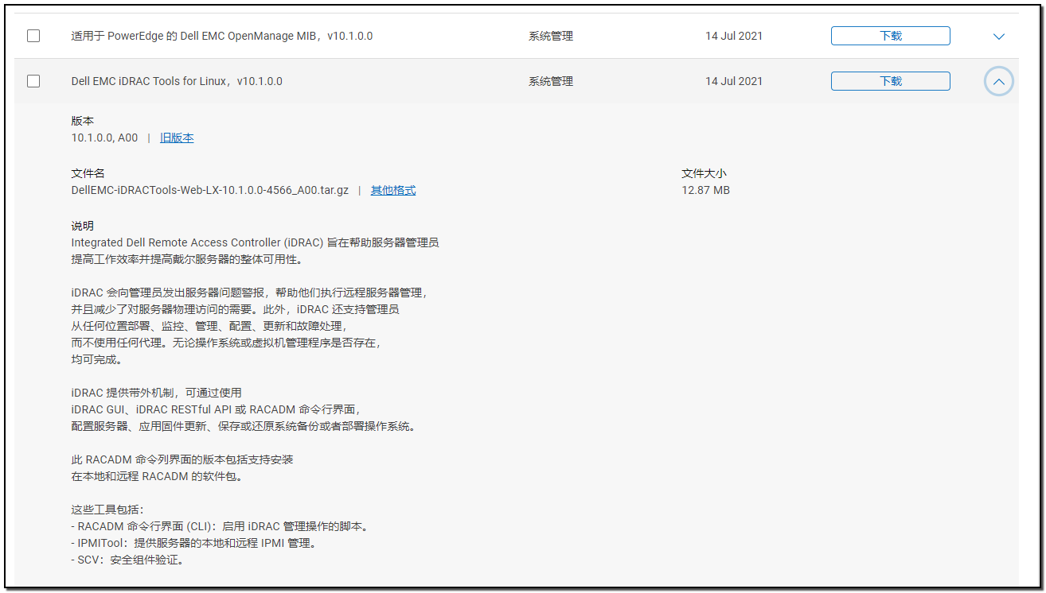Viewport: 1046px width, 593px height.
Task: Select the 文件大小 heading label
Action: [704, 173]
